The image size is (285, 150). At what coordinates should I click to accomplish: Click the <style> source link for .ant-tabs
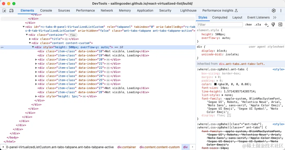(x=278, y=69)
